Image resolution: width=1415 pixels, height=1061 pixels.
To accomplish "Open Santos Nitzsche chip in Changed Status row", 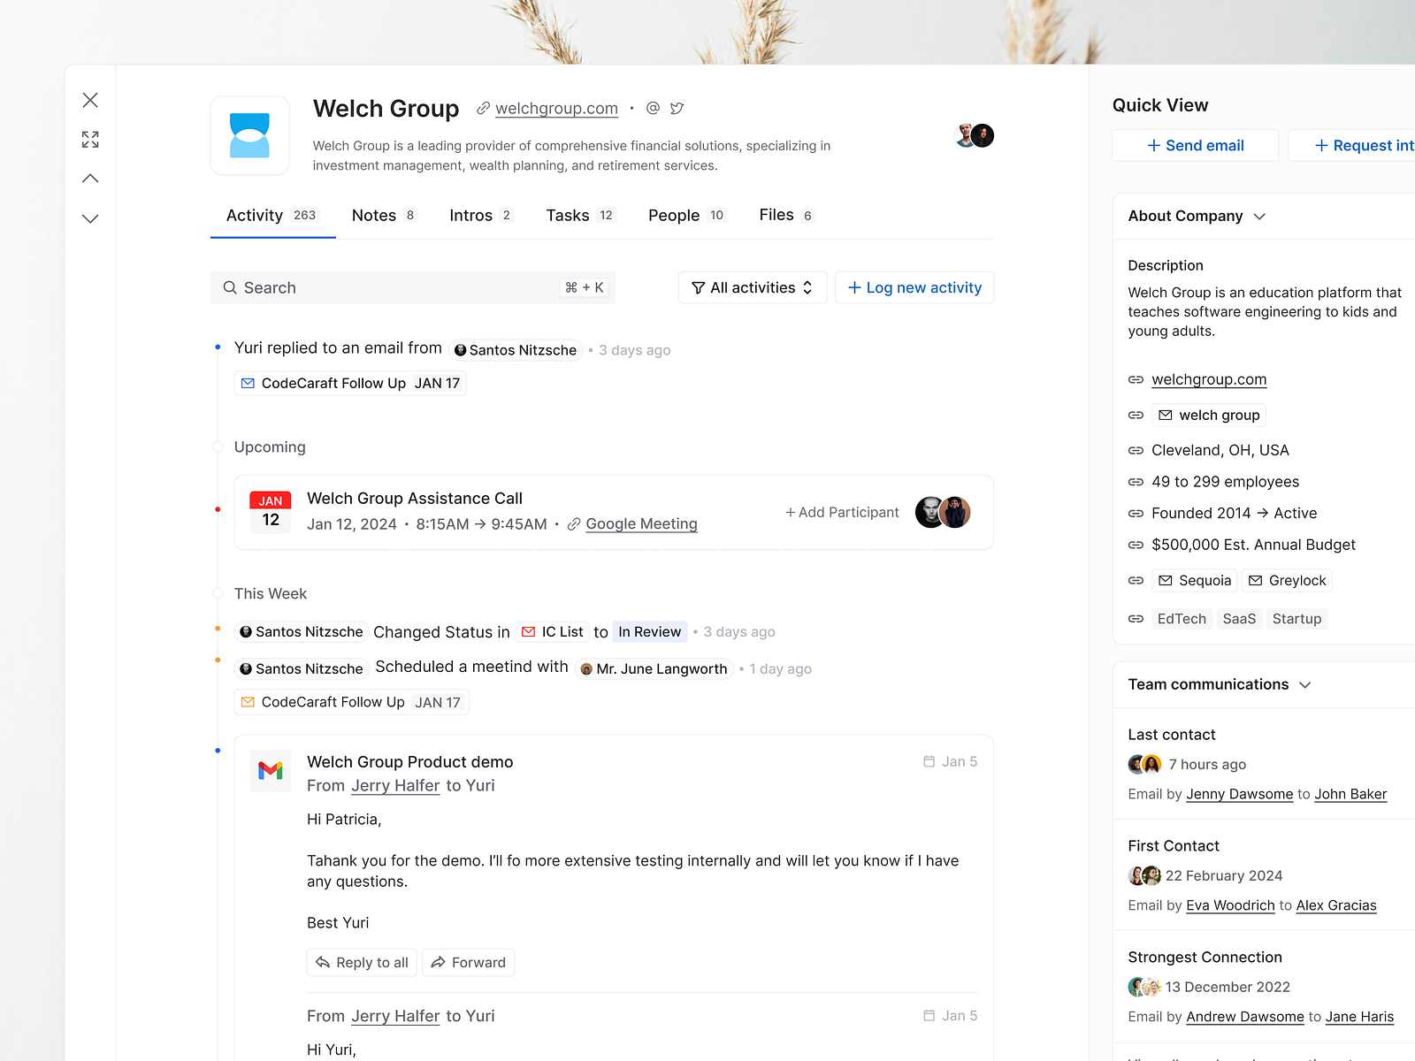I will pyautogui.click(x=302, y=631).
